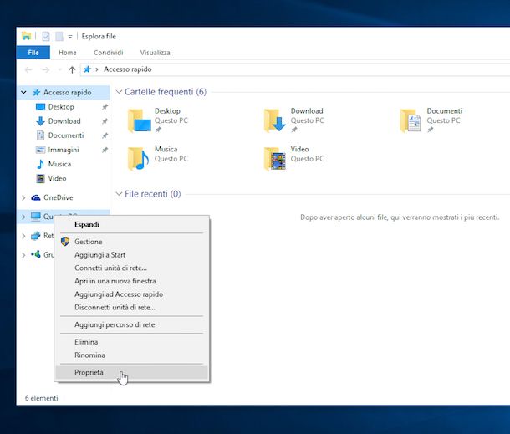Open Download in the navigation pane
Screen dimensions: 510x434
click(64, 121)
